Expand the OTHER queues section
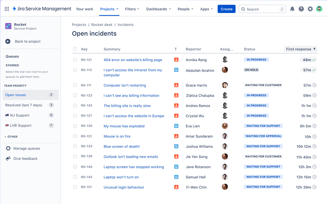 coord(11,137)
